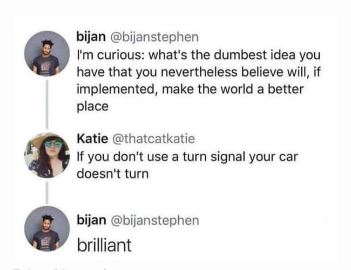The image size is (351, 270).
Task: Select the 'bijan' name on last reply
Action: point(91,220)
